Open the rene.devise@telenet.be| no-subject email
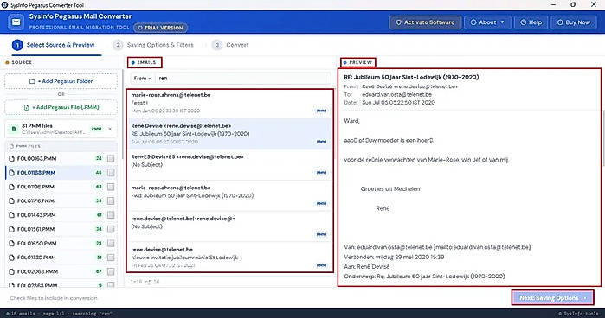 point(230,226)
